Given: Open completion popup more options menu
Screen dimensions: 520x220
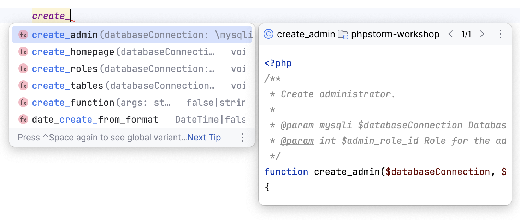Looking at the screenshot, I should tap(242, 137).
